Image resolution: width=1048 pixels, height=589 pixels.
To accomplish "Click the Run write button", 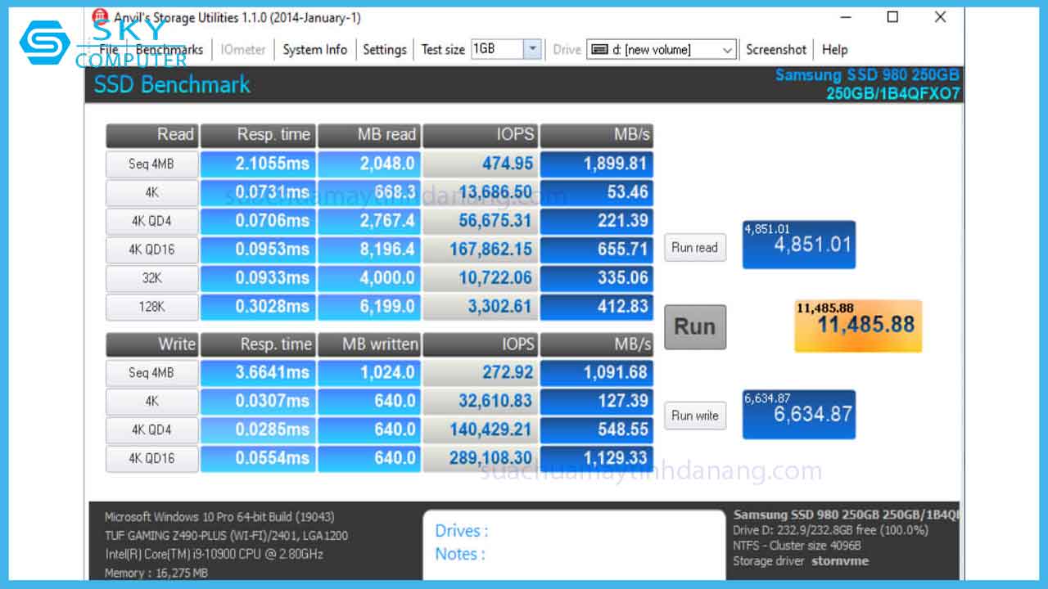I will [x=694, y=415].
